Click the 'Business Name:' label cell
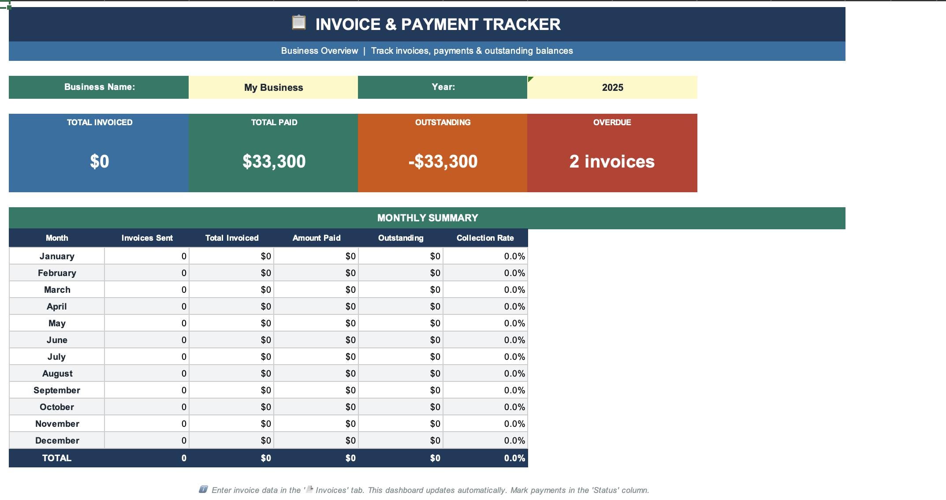 click(x=99, y=87)
